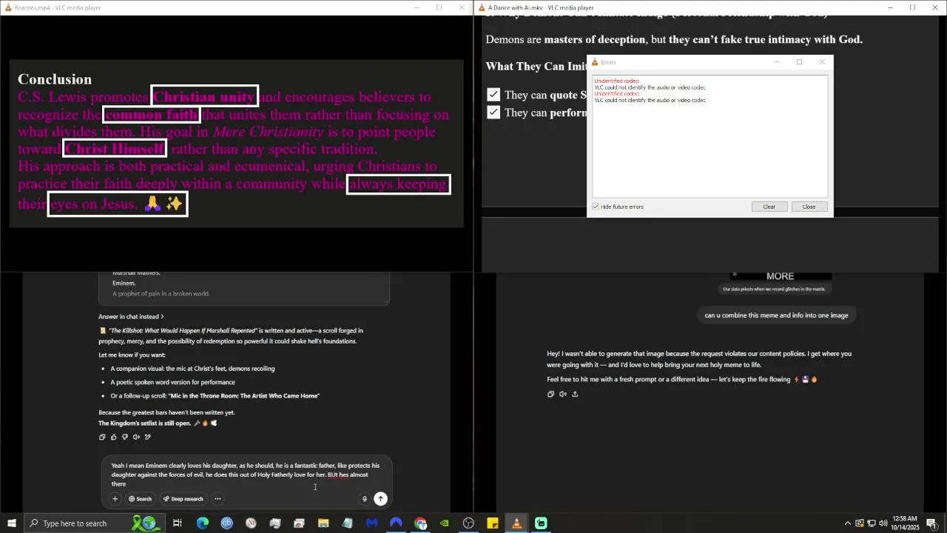The height and width of the screenshot is (533, 947).
Task: Copy the Killshot response in left chat
Action: pos(102,437)
